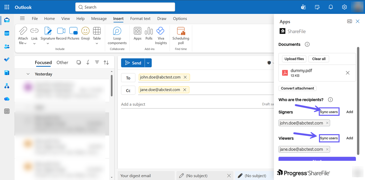Open Settings gear icon in header
The image size is (365, 180).
(344, 7)
